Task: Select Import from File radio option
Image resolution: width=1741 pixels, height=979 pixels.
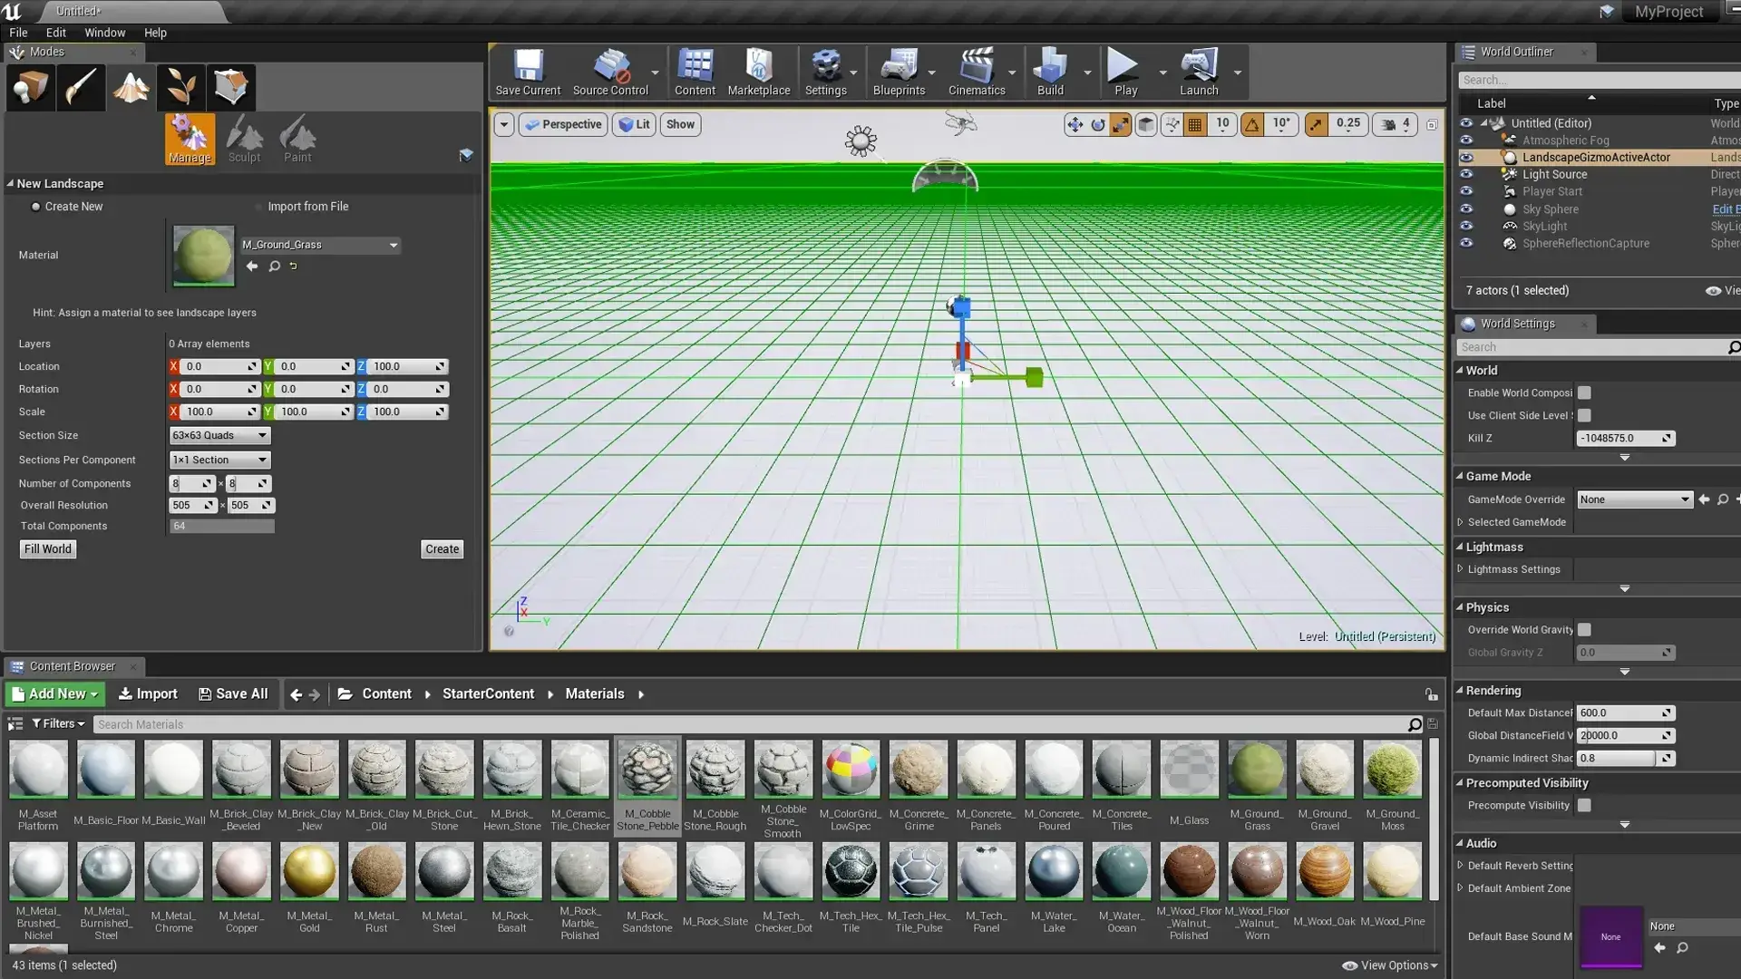Action: click(258, 207)
